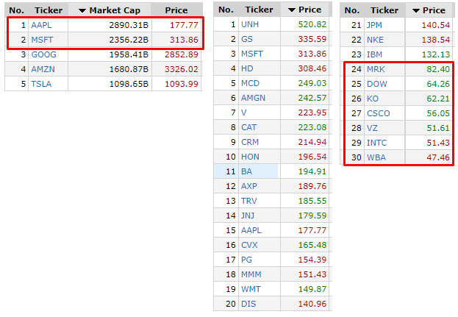Select the DIS price 140.96

312,304
